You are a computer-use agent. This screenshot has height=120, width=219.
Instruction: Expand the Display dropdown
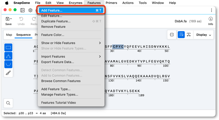pos(203,35)
